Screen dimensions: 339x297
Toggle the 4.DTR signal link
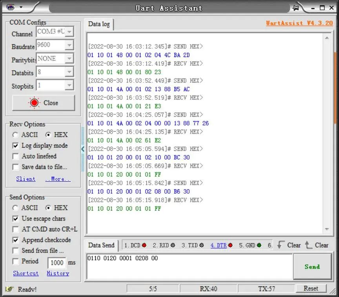coord(219,245)
